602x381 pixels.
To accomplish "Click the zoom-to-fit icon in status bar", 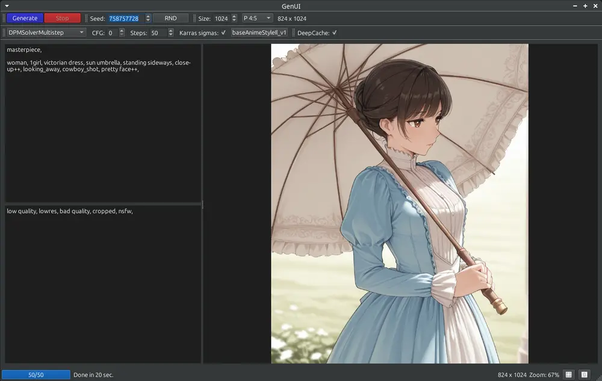I will click(x=569, y=374).
